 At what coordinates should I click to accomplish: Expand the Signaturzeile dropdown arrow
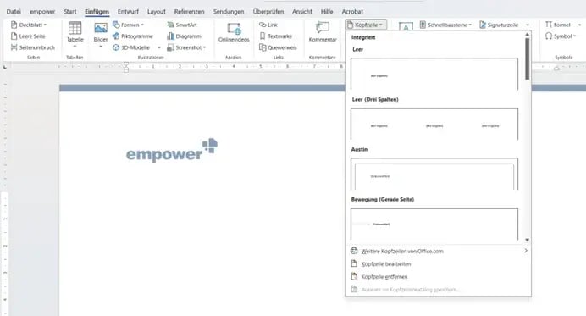coord(528,25)
